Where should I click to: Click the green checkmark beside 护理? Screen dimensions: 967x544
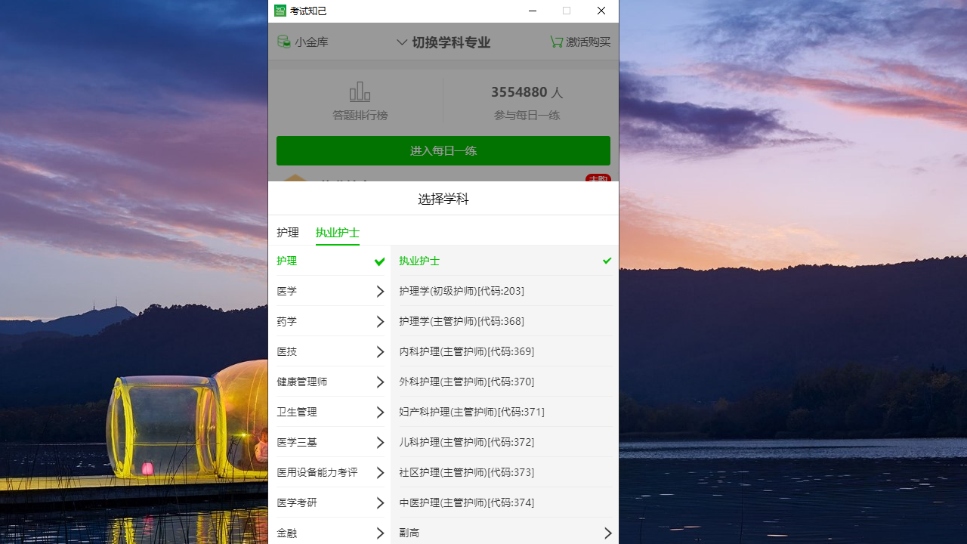tap(379, 261)
